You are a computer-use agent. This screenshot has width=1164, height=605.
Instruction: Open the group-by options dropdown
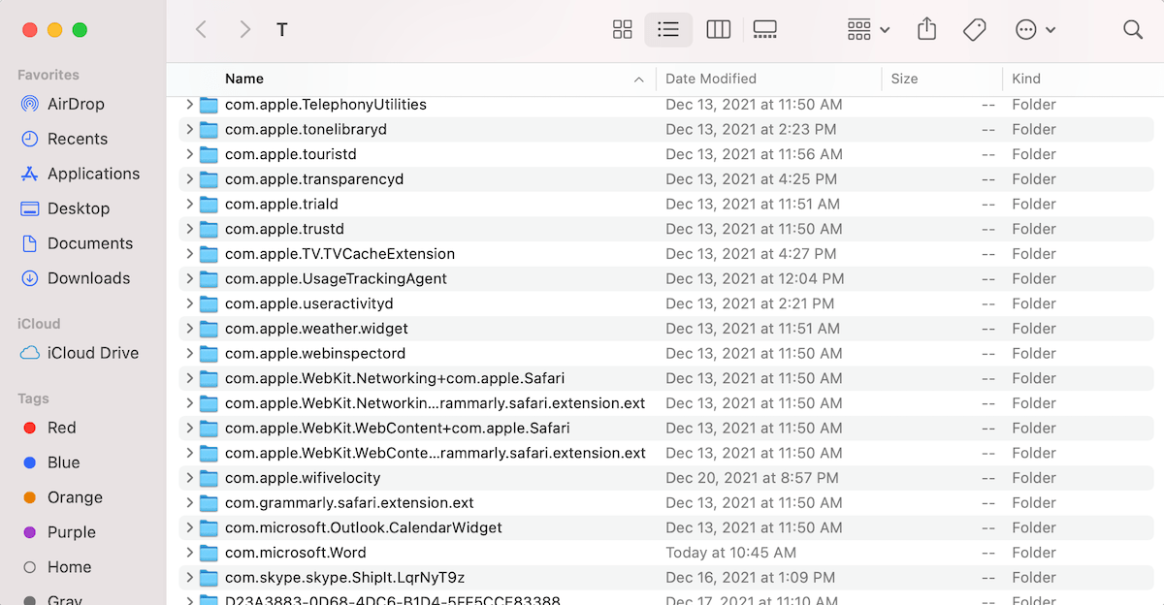pos(868,30)
